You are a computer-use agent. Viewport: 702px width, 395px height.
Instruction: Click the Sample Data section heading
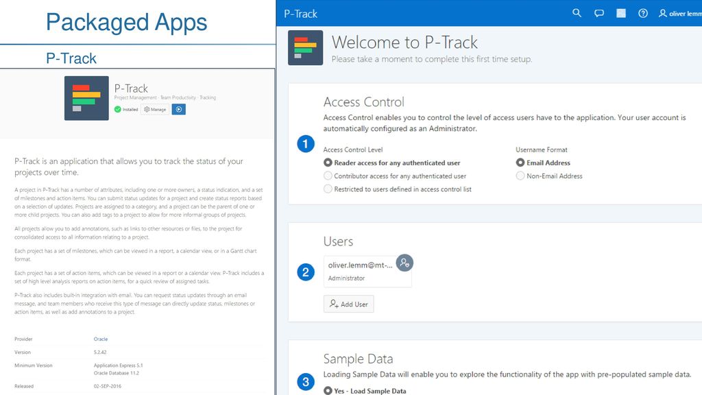tap(358, 359)
